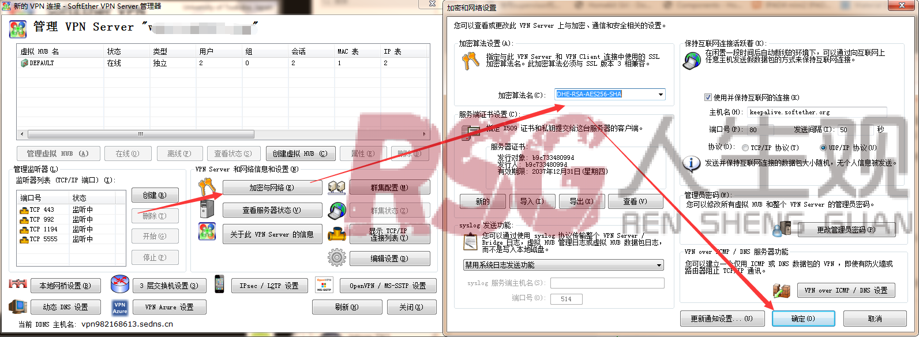Select the DEFAULT virtual hub row
The width and height of the screenshot is (919, 337).
point(223,63)
